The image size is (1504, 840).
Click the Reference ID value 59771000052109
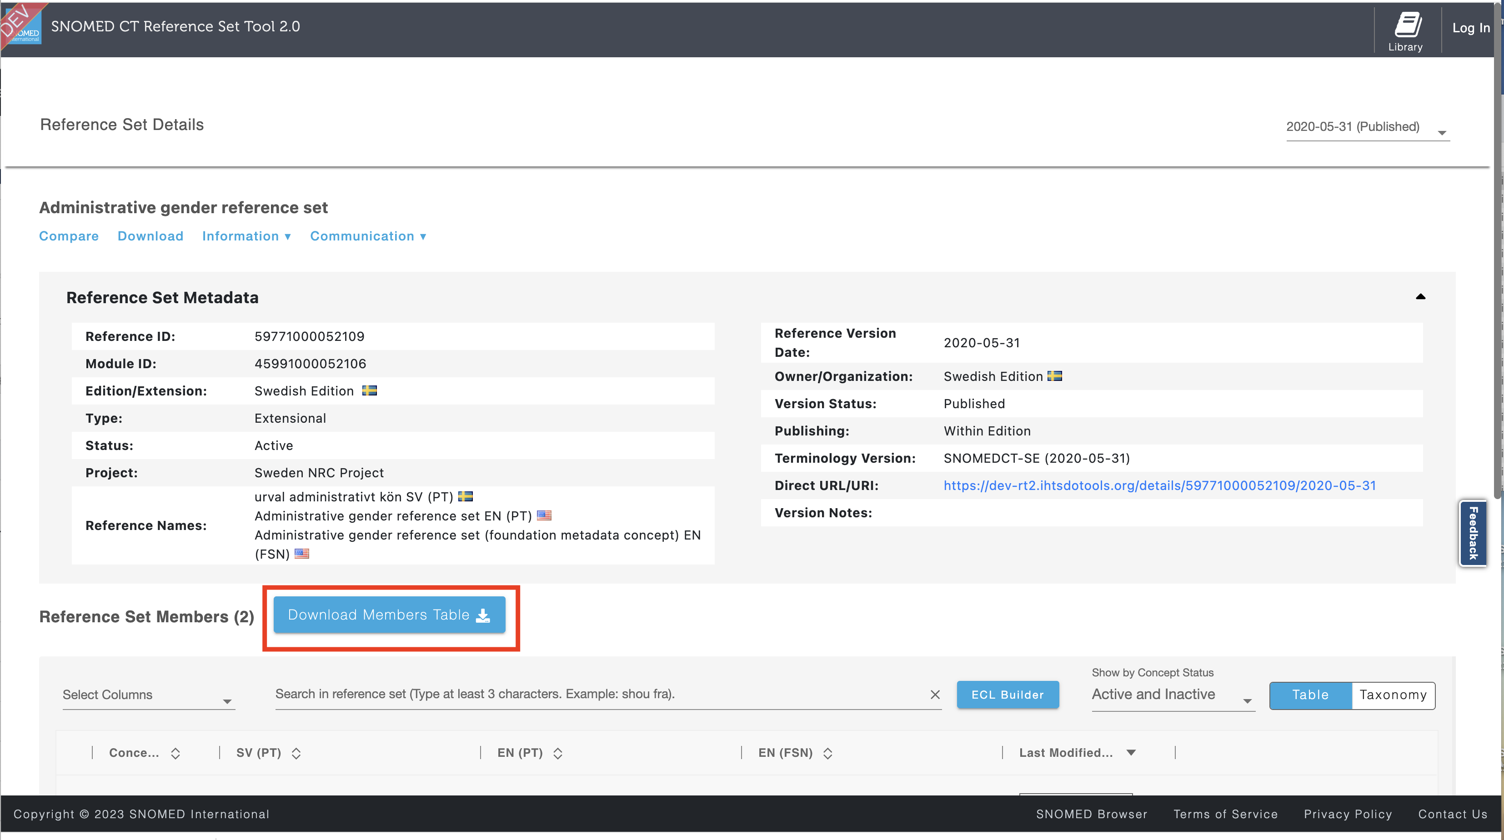coord(310,336)
